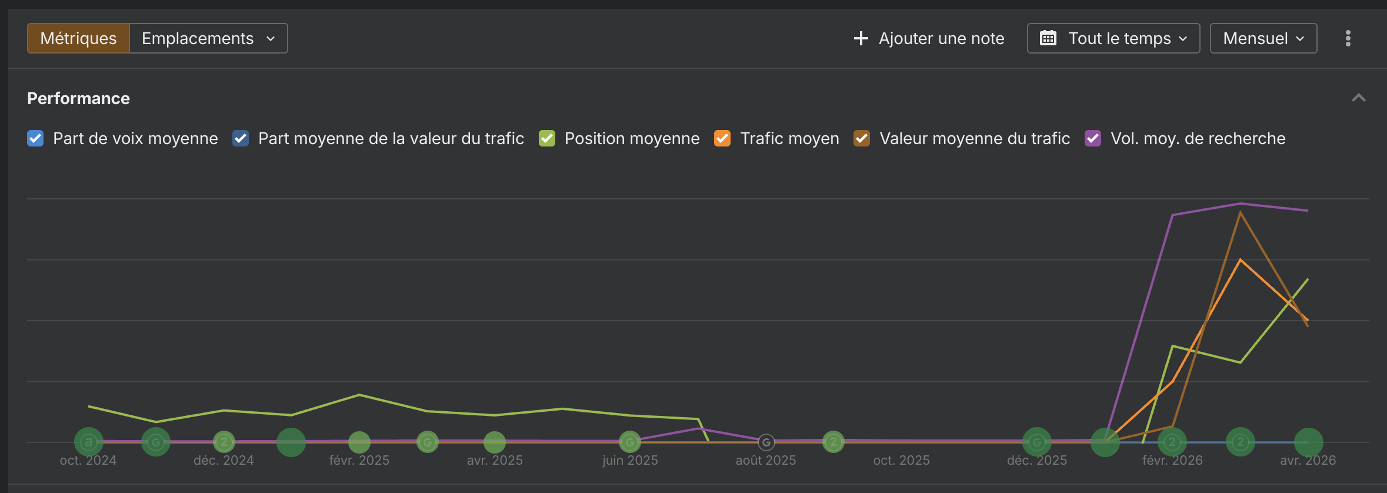This screenshot has height=493, width=1387.
Task: Click the calendar icon in the date selector
Action: tap(1051, 38)
